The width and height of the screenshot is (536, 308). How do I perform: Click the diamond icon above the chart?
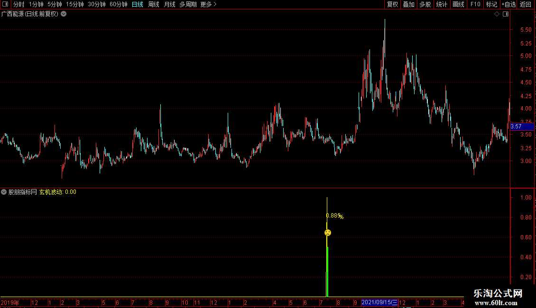[497, 14]
